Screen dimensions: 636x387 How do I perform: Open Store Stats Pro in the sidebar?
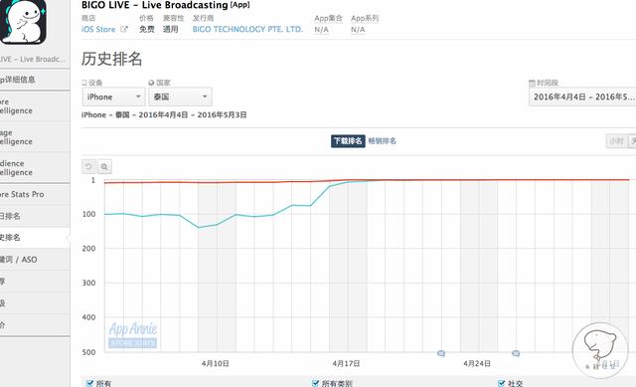click(35, 195)
